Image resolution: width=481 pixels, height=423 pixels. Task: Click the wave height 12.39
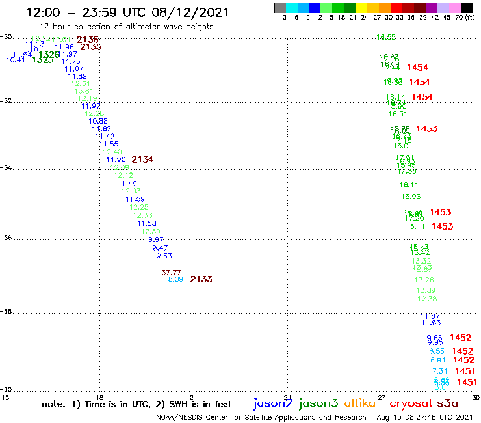coord(151,232)
